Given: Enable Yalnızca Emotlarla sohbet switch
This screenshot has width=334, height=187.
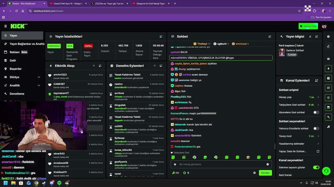Looking at the screenshot, I should pyautogui.click(x=316, y=129).
